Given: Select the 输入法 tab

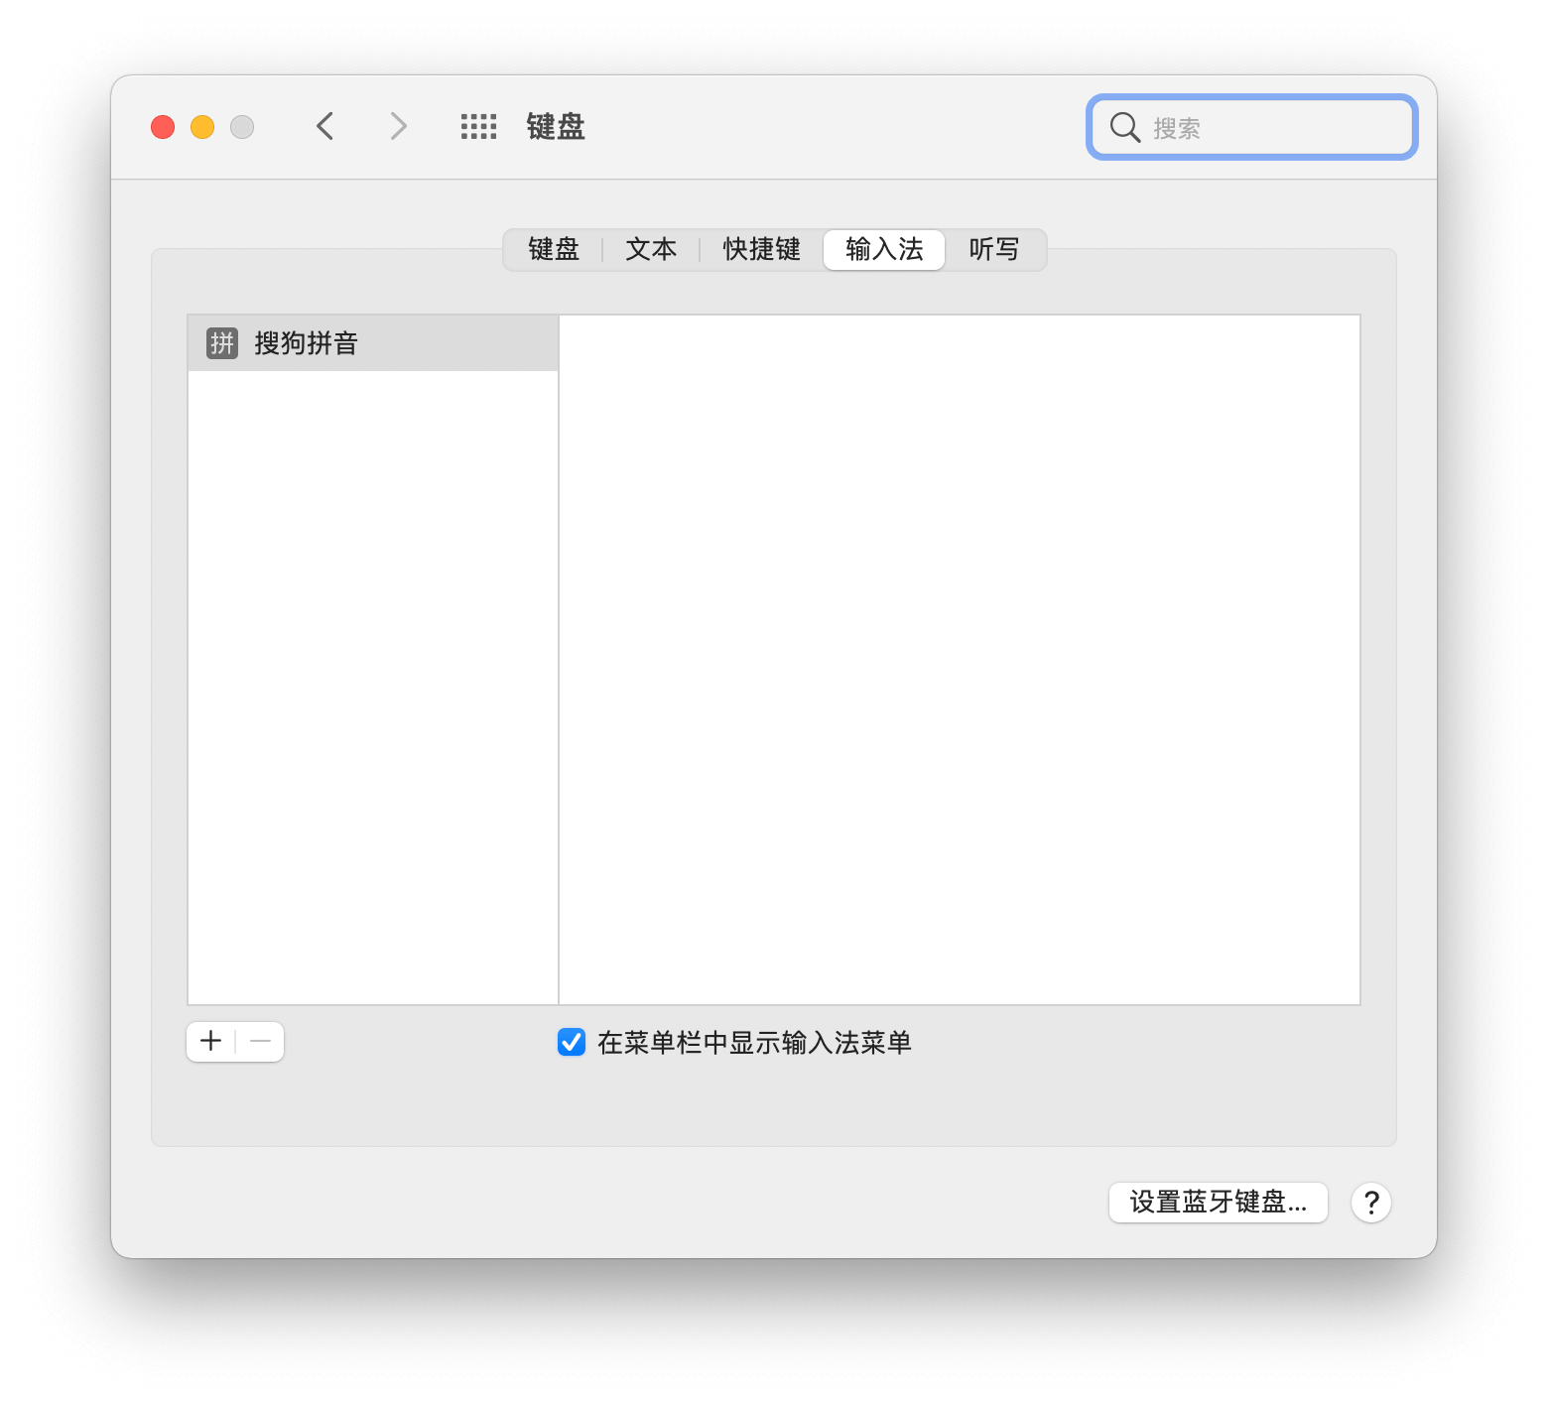Looking at the screenshot, I should coord(884,249).
